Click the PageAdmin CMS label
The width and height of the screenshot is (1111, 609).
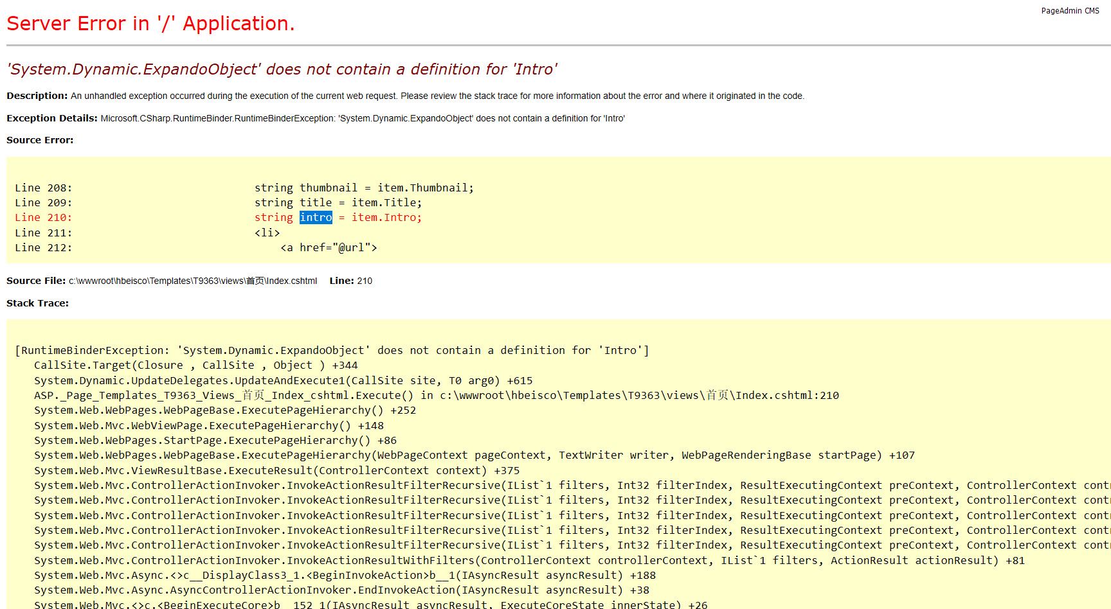pos(1070,11)
